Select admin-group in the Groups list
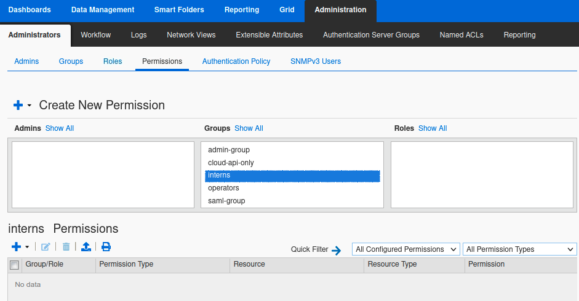The width and height of the screenshot is (579, 301). pos(229,150)
